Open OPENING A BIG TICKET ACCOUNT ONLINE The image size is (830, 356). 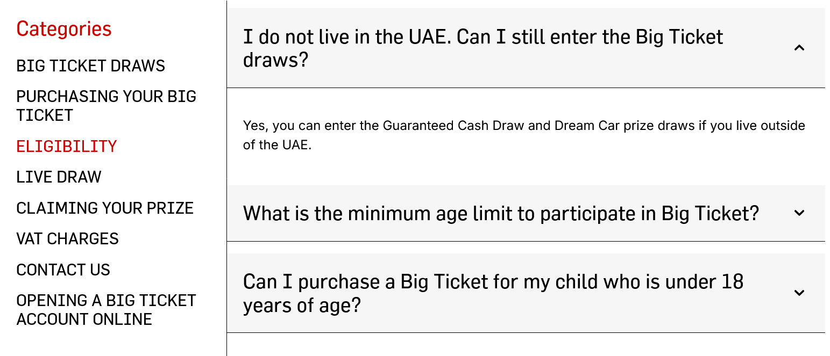pyautogui.click(x=106, y=310)
